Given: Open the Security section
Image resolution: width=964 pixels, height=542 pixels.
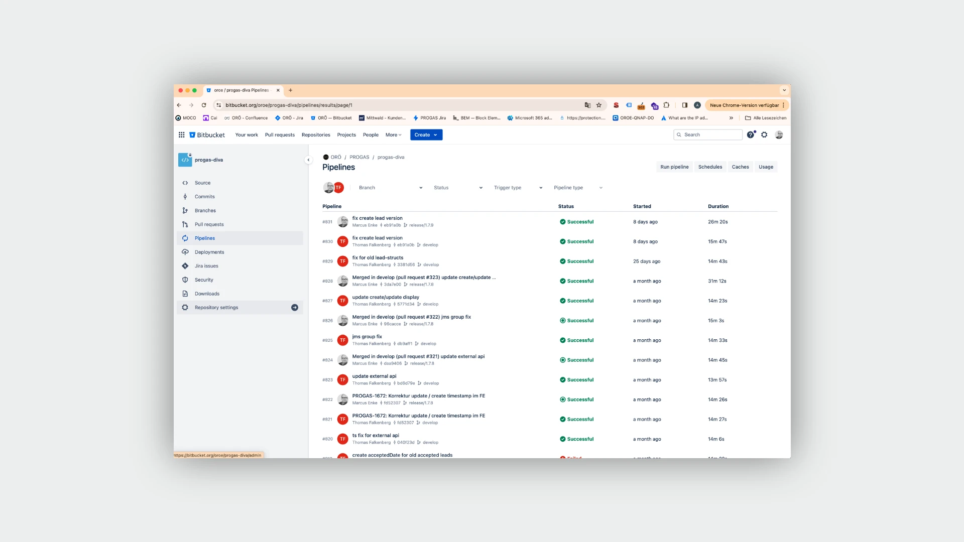Looking at the screenshot, I should 204,280.
